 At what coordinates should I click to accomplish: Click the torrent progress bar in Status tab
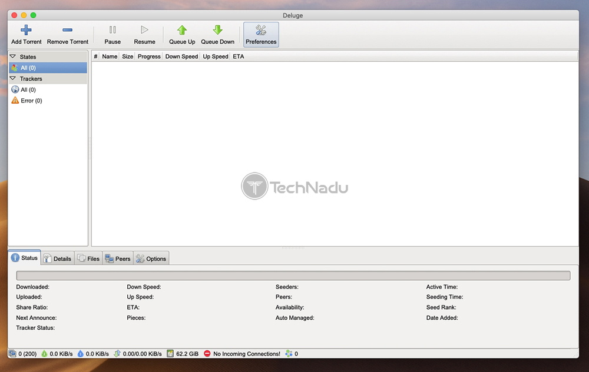(293, 275)
